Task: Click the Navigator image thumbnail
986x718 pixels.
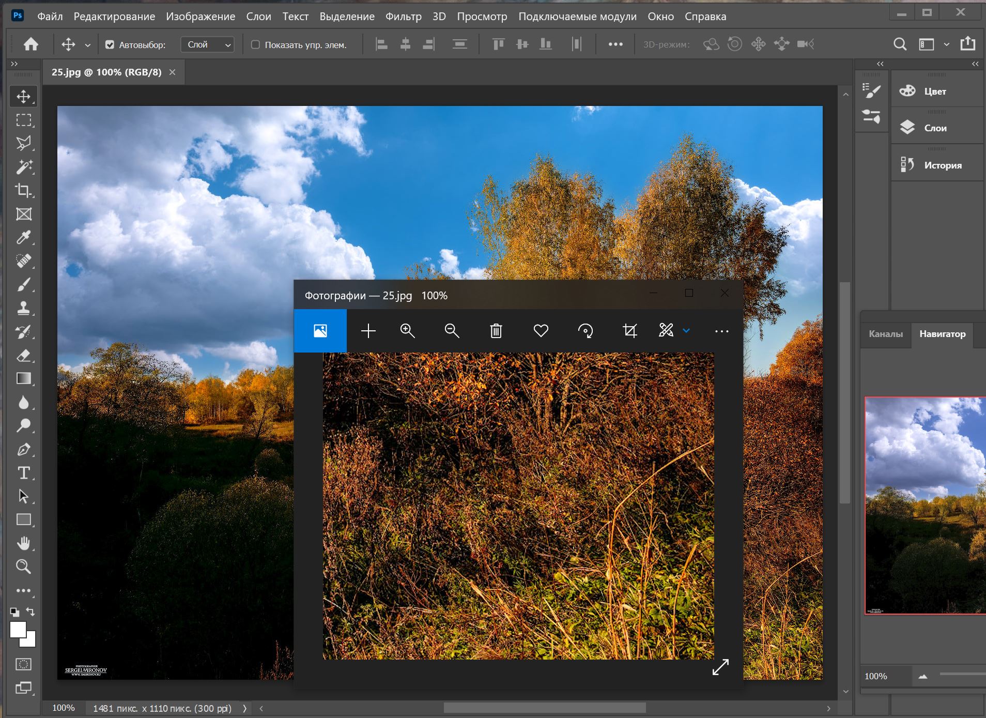Action: 925,506
